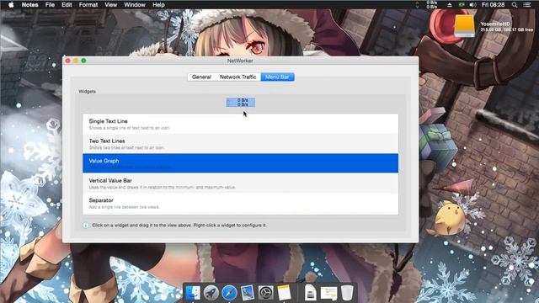Open the Brazil flag input menu
539x303 pixels.
pyautogui.click(x=462, y=5)
